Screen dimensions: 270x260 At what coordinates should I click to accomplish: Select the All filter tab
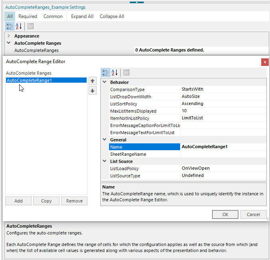tap(10, 16)
